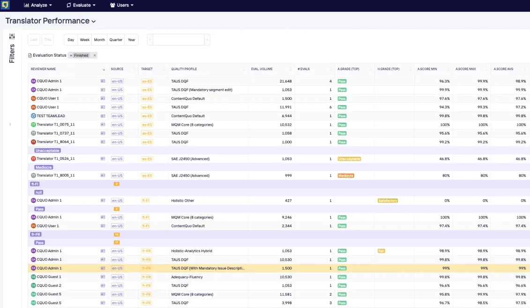Select the Quarter time period
The width and height of the screenshot is (530, 308).
tap(116, 40)
